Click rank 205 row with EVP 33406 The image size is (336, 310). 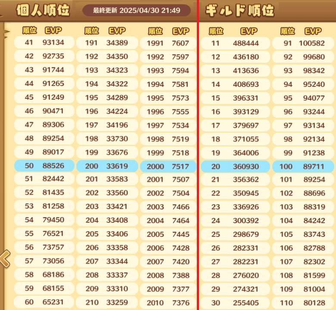(107, 234)
